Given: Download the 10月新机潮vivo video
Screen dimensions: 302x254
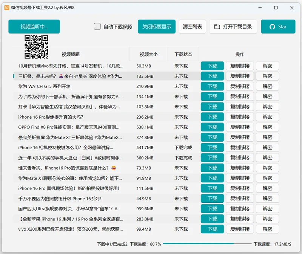Looking at the screenshot, I should [212, 66].
